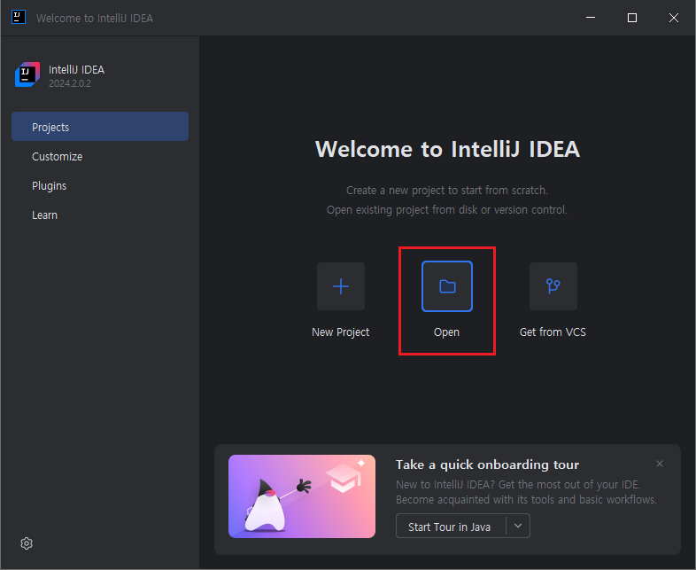696x570 pixels.
Task: Click the Open folder icon
Action: [447, 286]
